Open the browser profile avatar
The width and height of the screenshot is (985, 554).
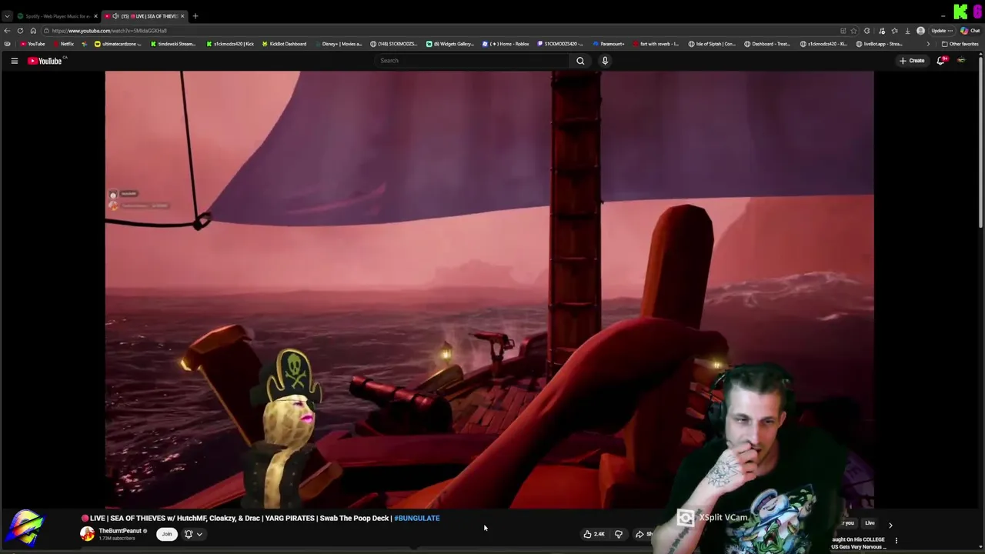pyautogui.click(x=920, y=31)
